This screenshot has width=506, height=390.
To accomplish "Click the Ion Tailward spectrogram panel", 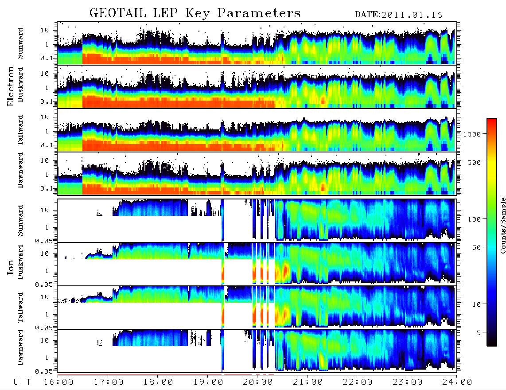I will click(257, 308).
